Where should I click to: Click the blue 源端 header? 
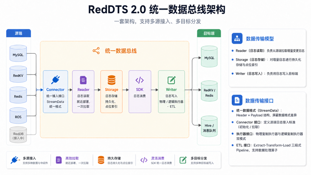[x=18, y=33]
